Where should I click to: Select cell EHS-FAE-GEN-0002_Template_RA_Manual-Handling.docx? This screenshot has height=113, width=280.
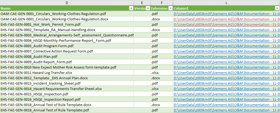(67, 30)
